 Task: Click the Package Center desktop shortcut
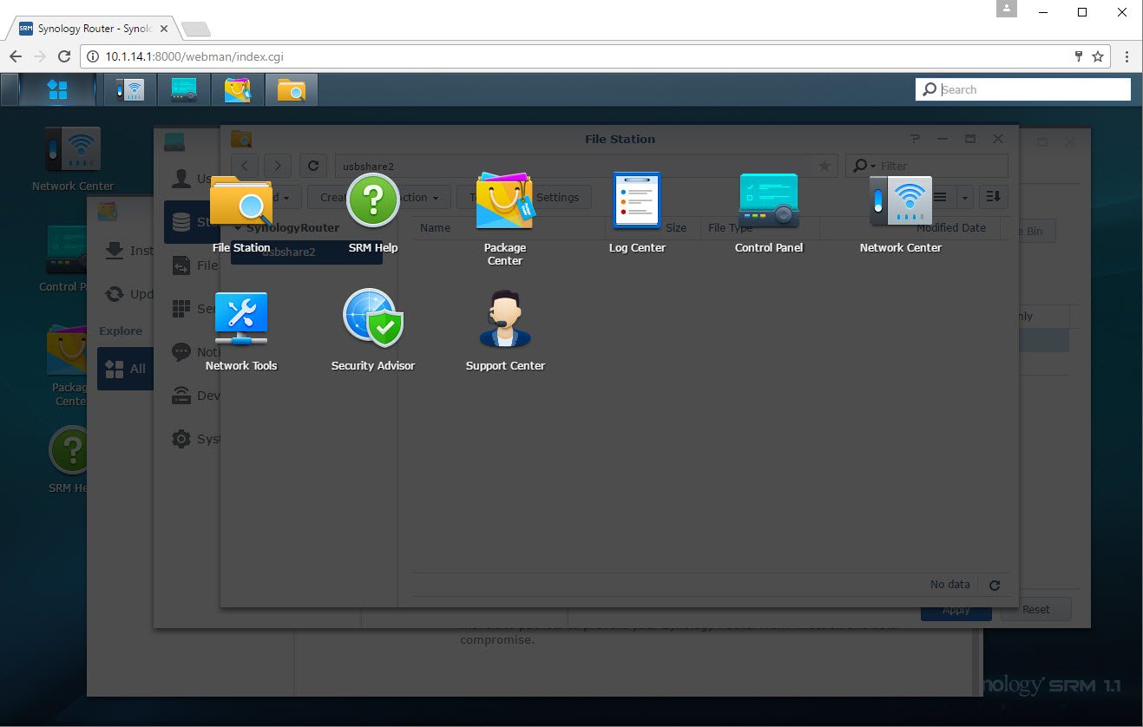[x=69, y=364]
